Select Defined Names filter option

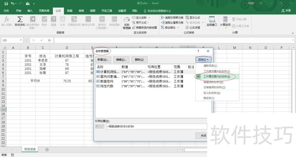click(217, 93)
